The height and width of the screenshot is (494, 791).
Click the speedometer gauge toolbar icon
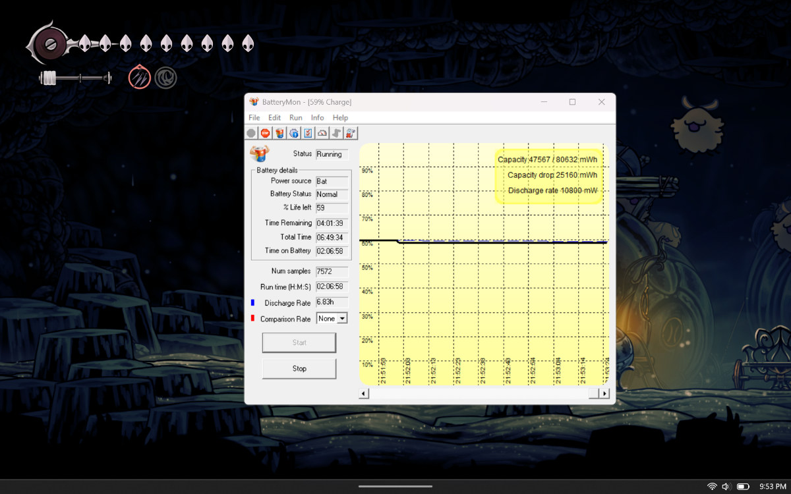click(322, 133)
